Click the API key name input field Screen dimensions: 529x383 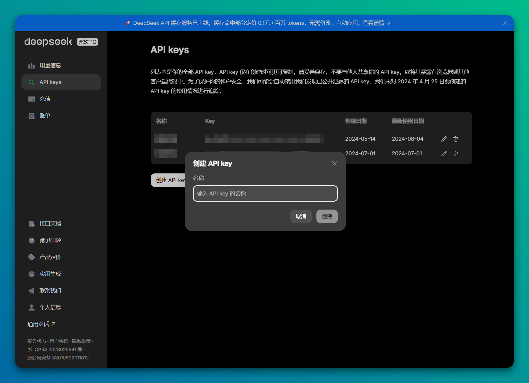(x=265, y=193)
